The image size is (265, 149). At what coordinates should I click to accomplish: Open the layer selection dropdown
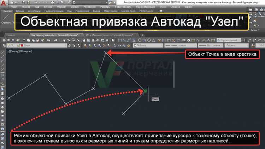[37, 46]
